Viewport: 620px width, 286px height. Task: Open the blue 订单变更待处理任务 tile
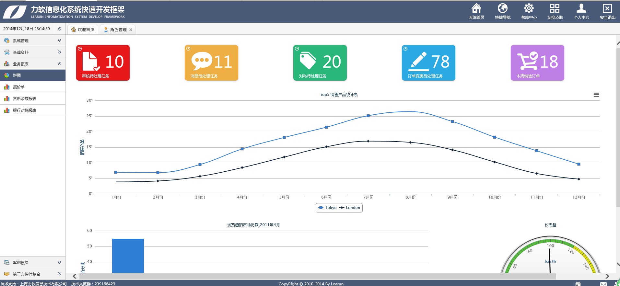[x=428, y=63]
